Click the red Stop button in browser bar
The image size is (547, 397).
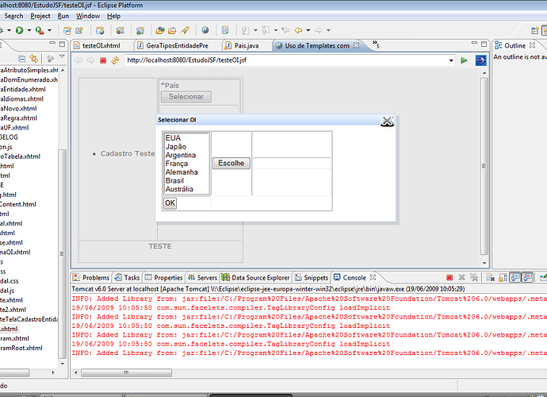click(x=103, y=60)
